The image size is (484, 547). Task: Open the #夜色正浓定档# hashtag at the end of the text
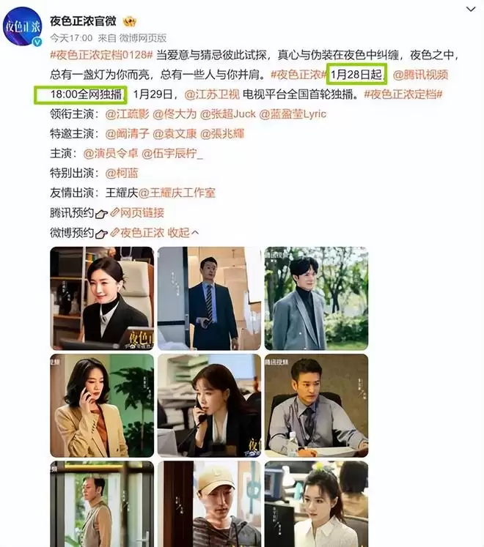coord(403,94)
